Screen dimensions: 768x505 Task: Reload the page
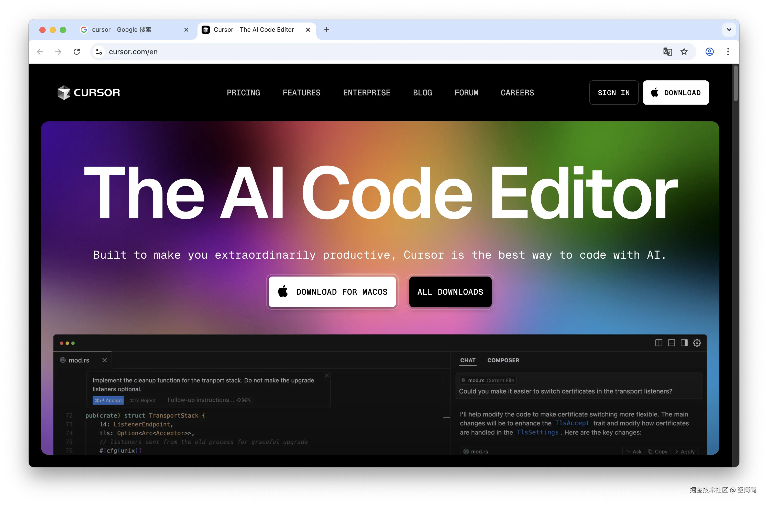(x=77, y=52)
